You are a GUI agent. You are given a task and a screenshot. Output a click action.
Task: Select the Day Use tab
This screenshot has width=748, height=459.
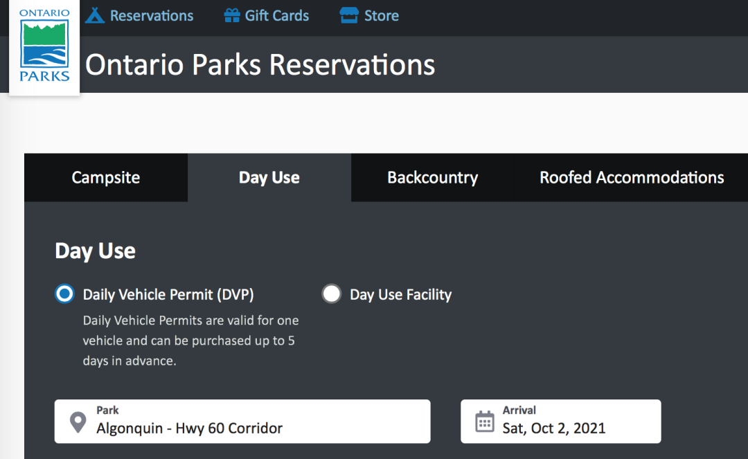269,177
